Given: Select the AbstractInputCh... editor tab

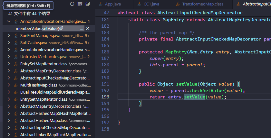Looking at the screenshot, I should coord(252,4).
